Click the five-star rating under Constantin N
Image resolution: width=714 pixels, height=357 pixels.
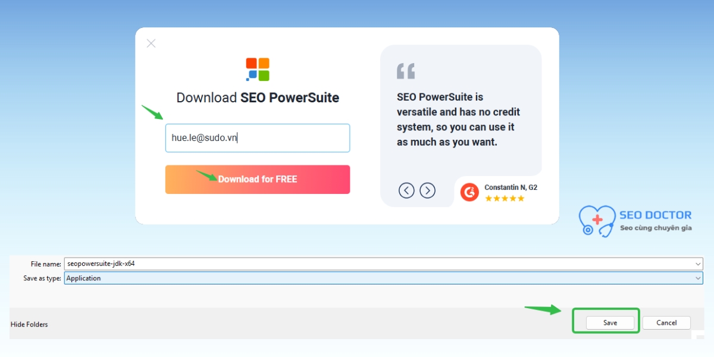505,198
